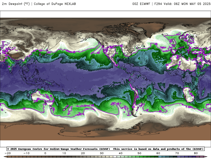The image size is (211, 158).
Task: Click the -20 colorbar scale label
Action: point(8,153)
